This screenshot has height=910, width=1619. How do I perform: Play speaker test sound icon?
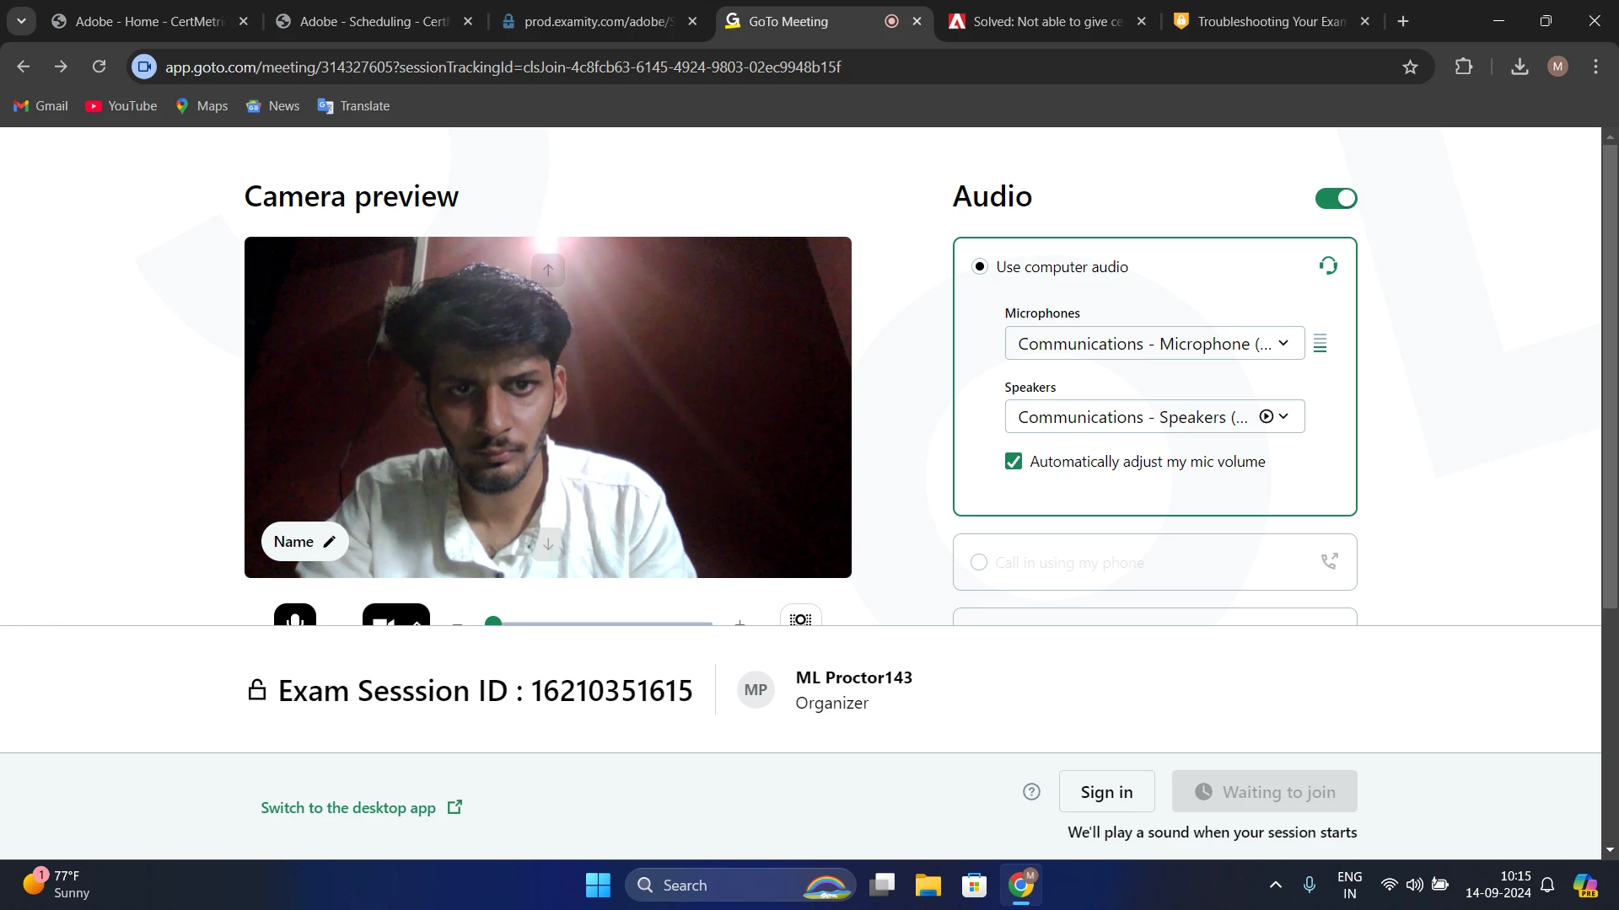tap(1266, 416)
